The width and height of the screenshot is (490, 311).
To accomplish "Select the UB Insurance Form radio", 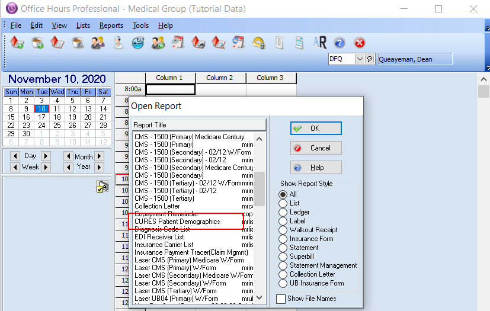I will [283, 284].
